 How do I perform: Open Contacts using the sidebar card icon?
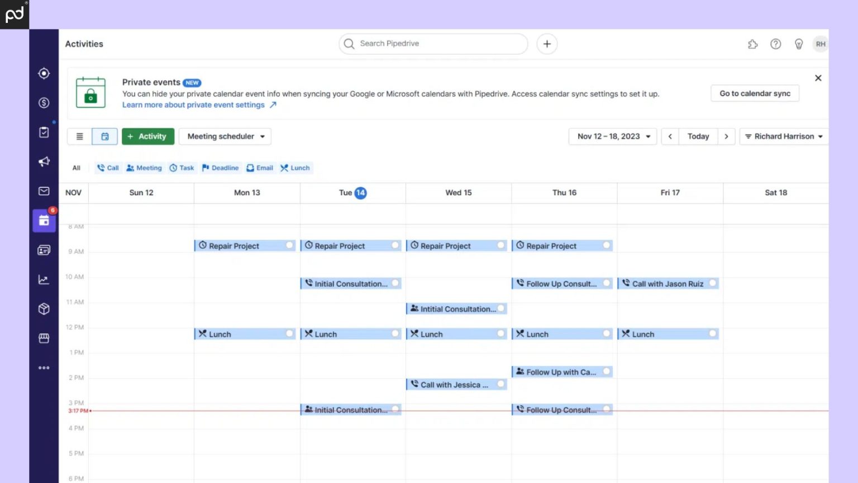44,250
